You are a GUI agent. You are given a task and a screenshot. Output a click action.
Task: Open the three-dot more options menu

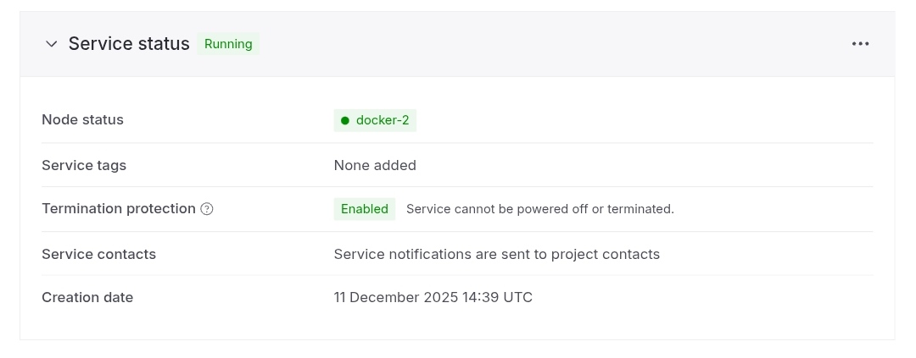(860, 44)
